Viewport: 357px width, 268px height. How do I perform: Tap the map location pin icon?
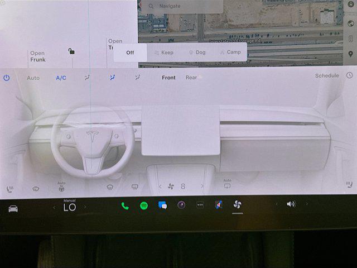click(x=351, y=54)
